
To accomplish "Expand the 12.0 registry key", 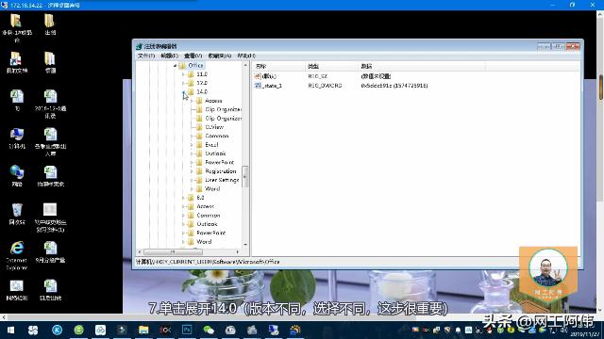I will [x=183, y=83].
